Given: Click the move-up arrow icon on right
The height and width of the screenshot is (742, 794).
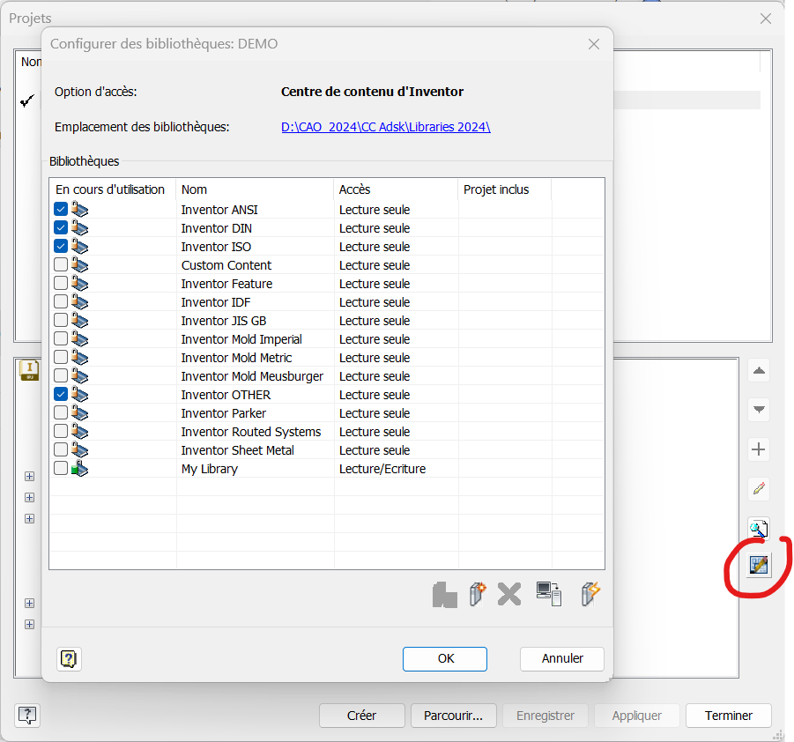Looking at the screenshot, I should 759,371.
